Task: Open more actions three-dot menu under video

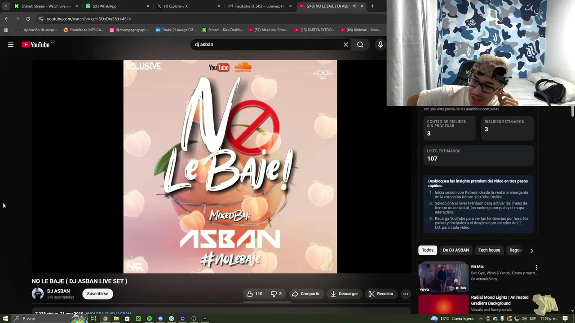Action: click(x=406, y=294)
